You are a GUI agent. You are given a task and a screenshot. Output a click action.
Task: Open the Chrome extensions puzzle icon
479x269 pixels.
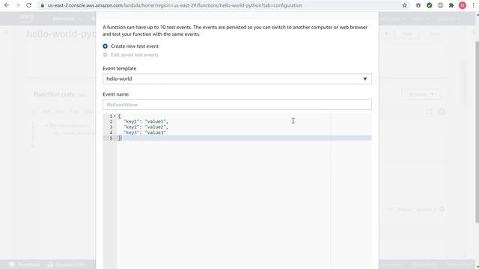(451, 5)
